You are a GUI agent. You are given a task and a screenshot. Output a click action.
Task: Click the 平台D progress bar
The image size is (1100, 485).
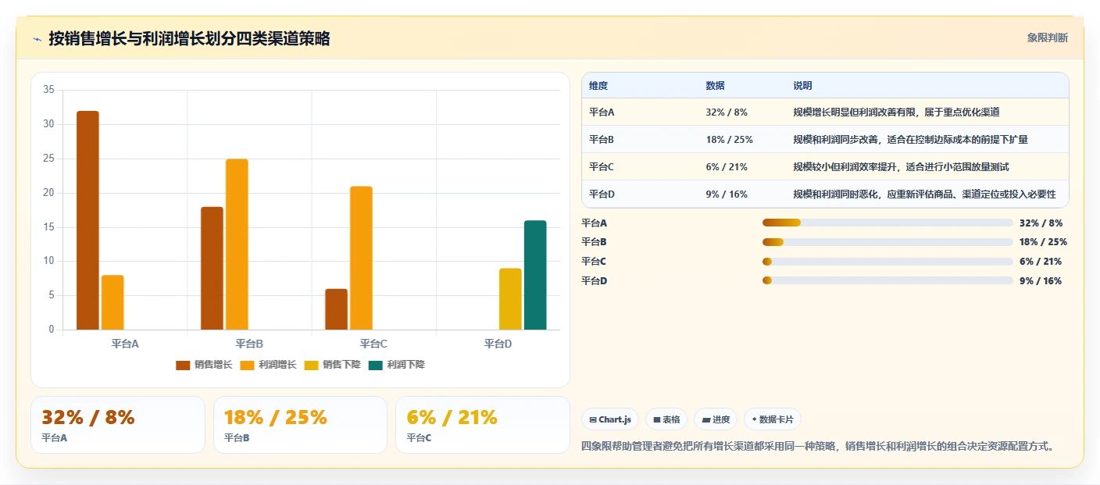pos(887,281)
